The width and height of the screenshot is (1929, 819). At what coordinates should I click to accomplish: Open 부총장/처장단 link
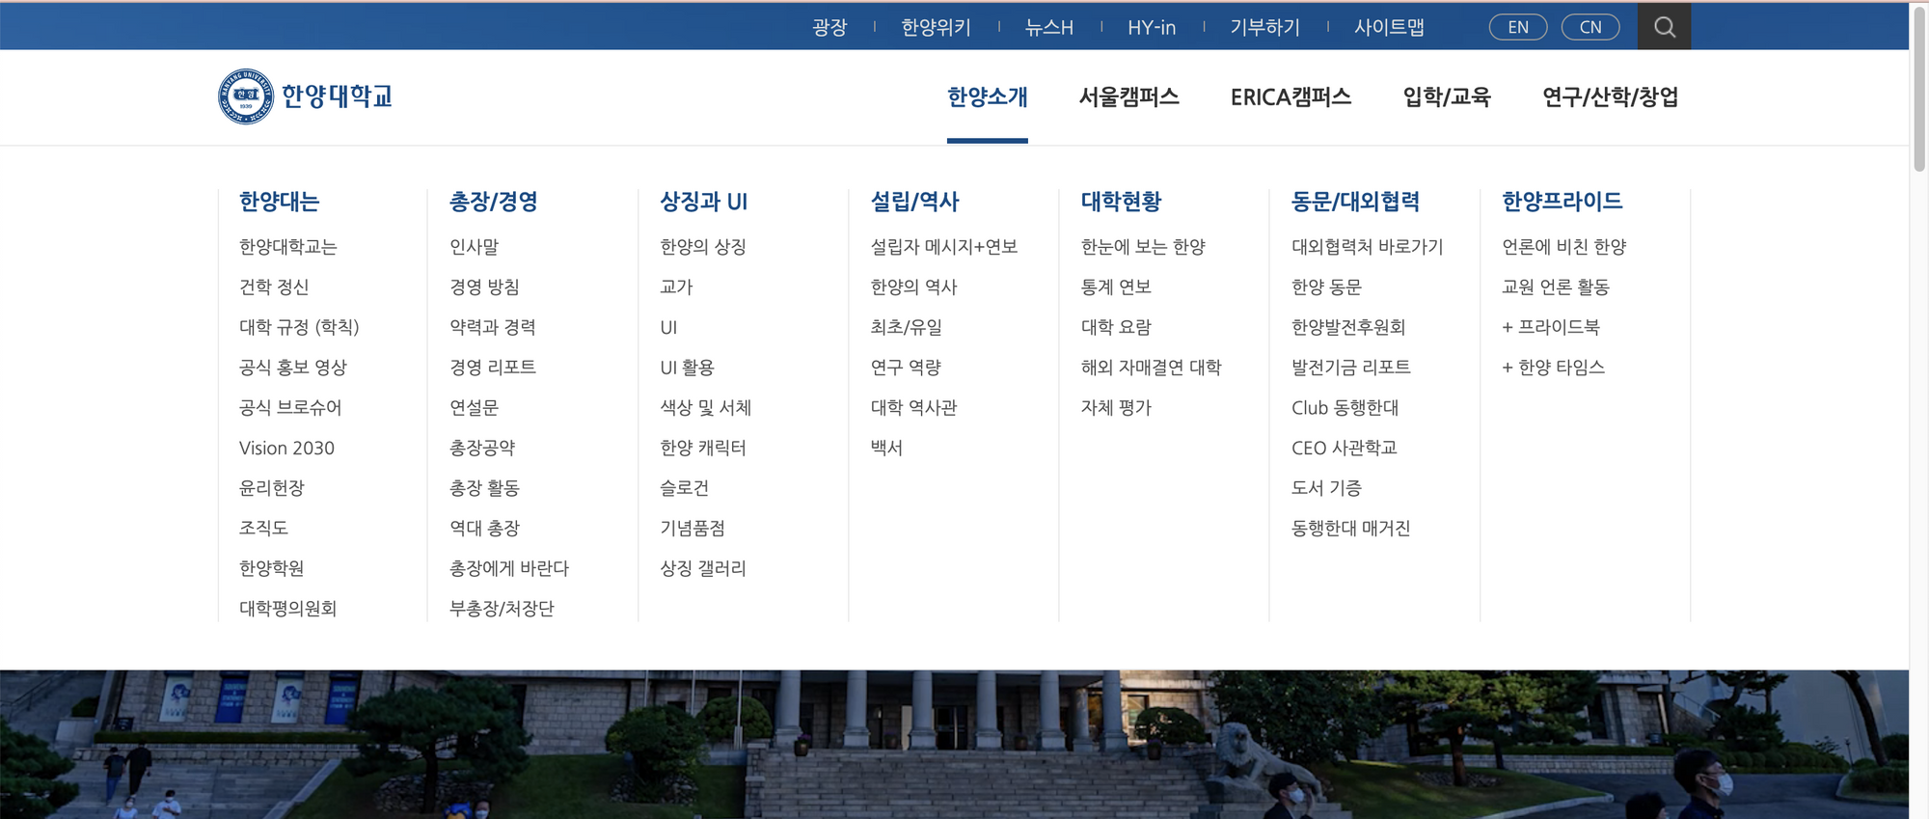502,609
